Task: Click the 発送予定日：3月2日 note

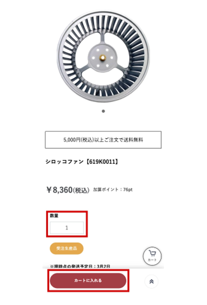Action: pos(80,266)
